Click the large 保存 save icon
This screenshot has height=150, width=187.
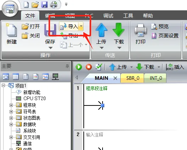click(50, 30)
